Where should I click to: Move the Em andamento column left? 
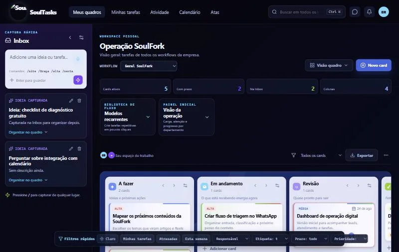[x=255, y=185]
